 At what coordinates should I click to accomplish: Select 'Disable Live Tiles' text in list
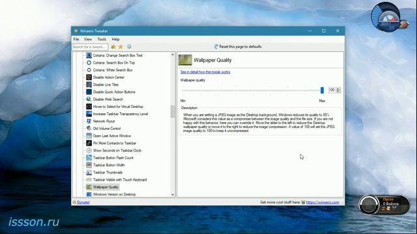click(x=106, y=84)
